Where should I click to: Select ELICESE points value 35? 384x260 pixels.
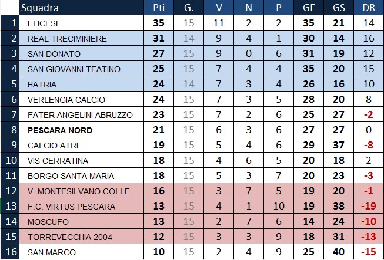click(159, 23)
